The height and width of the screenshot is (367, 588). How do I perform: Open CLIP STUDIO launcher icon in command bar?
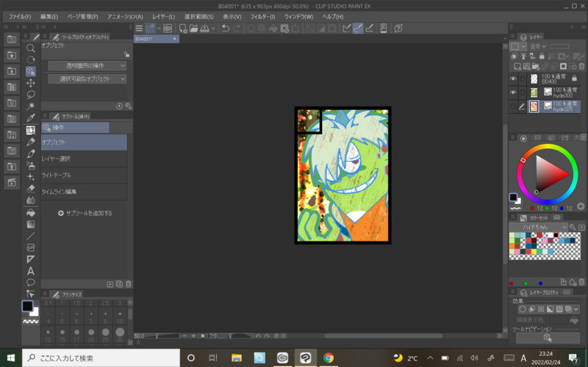(168, 29)
